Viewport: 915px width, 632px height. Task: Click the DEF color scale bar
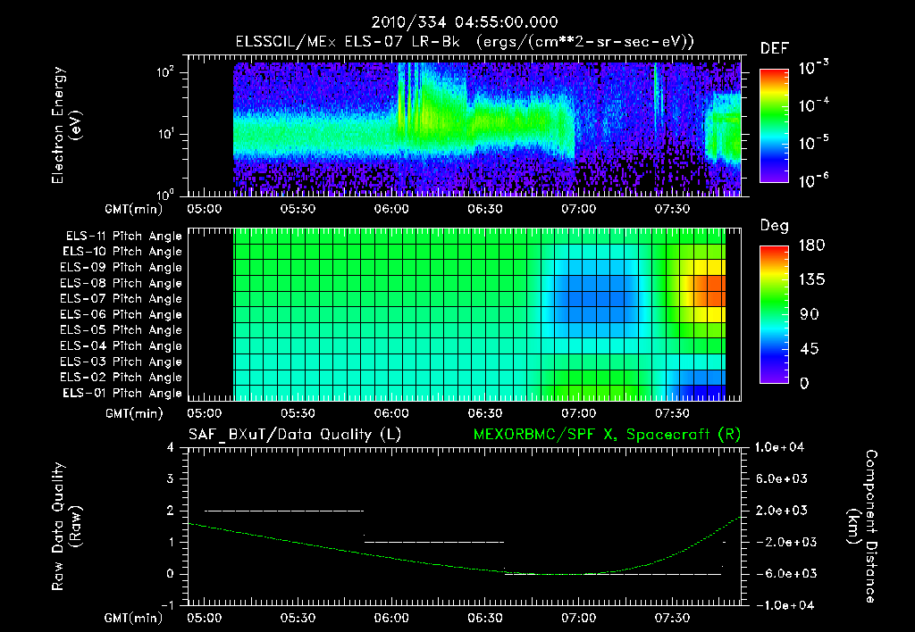pyautogui.click(x=774, y=126)
